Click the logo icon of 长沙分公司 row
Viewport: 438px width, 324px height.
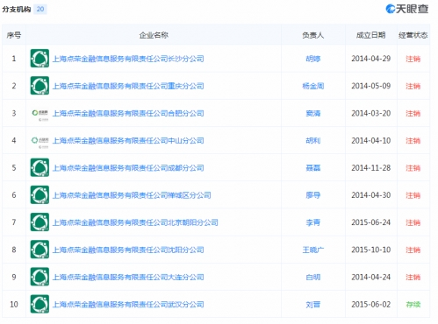pos(39,59)
